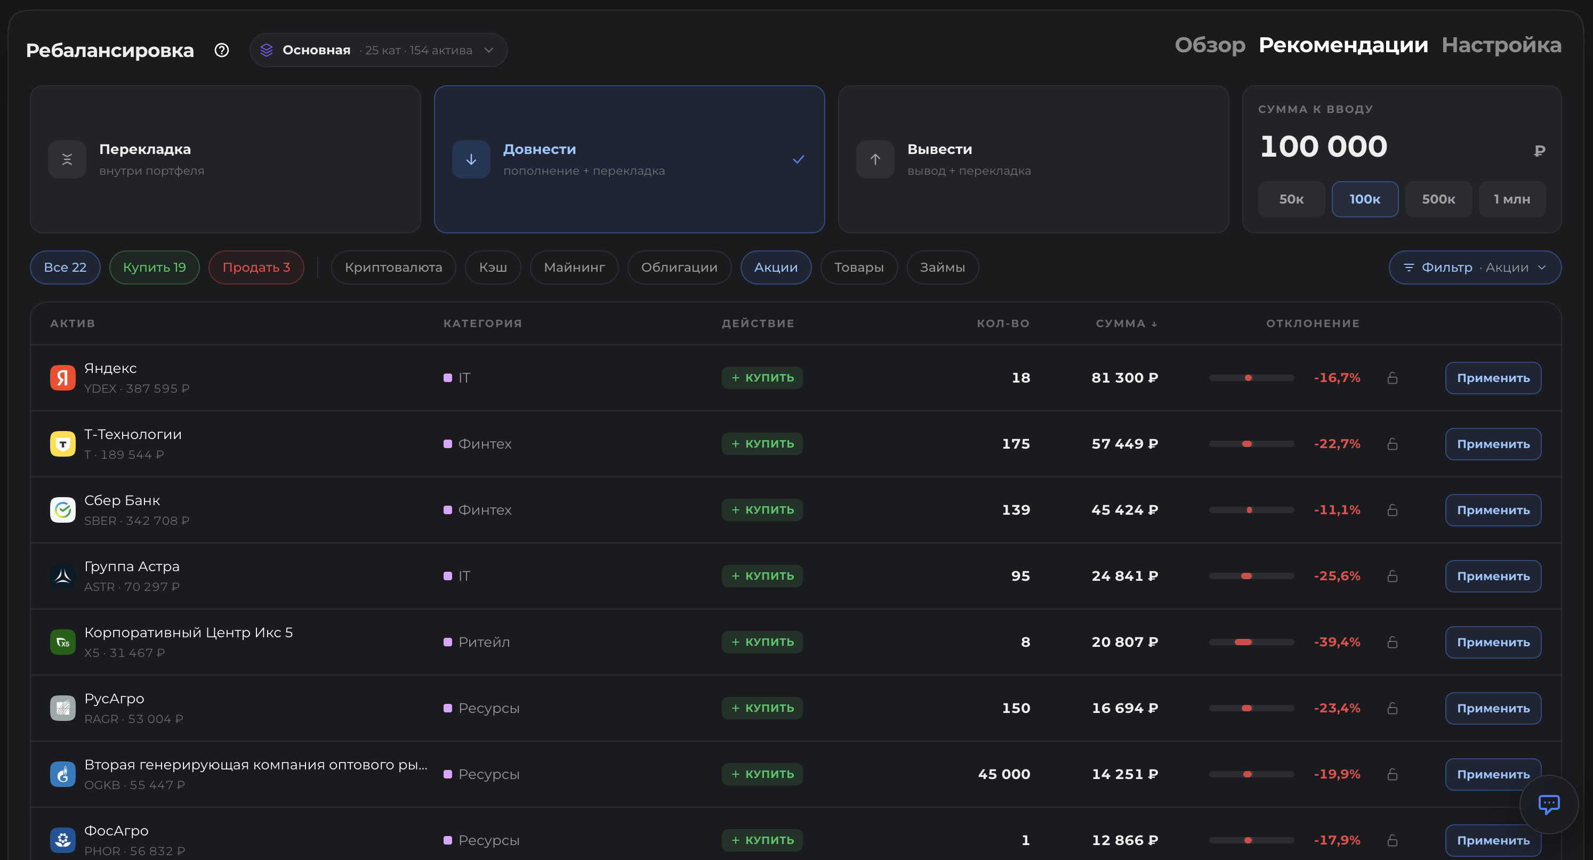The image size is (1593, 860).
Task: Toggle lock for ФосАгро row
Action: tap(1392, 840)
